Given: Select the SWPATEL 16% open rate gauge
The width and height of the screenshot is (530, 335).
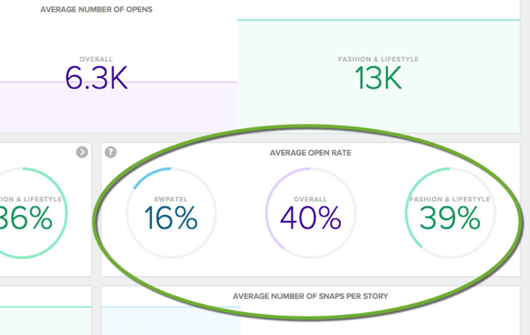Looking at the screenshot, I should (x=171, y=213).
